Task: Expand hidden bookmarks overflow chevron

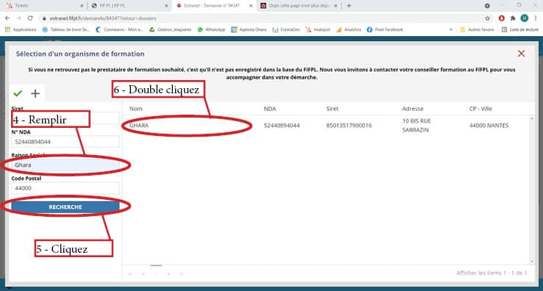Action: 451,29
